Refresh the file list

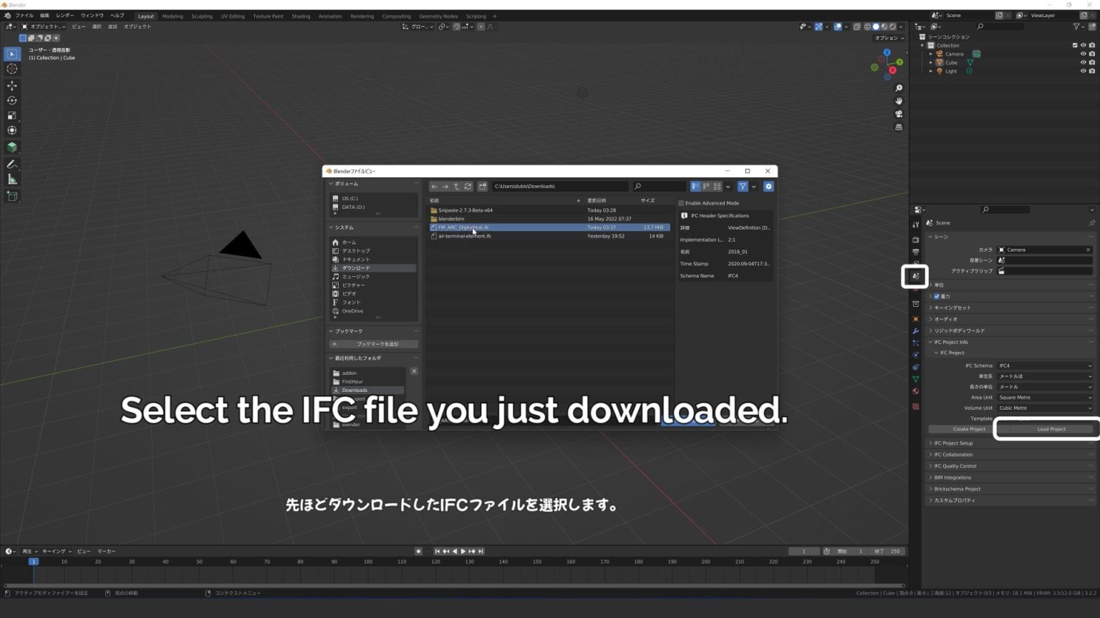(x=468, y=187)
